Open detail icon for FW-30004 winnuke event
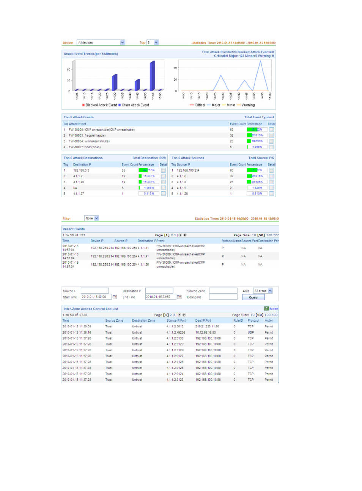 click(271, 141)
